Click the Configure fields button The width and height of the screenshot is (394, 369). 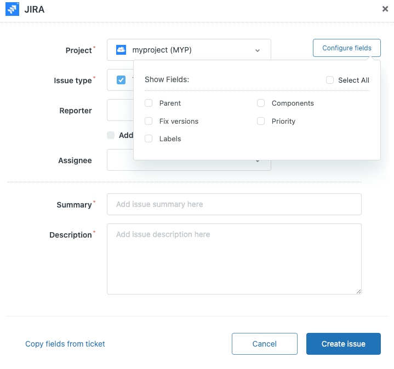pyautogui.click(x=347, y=48)
